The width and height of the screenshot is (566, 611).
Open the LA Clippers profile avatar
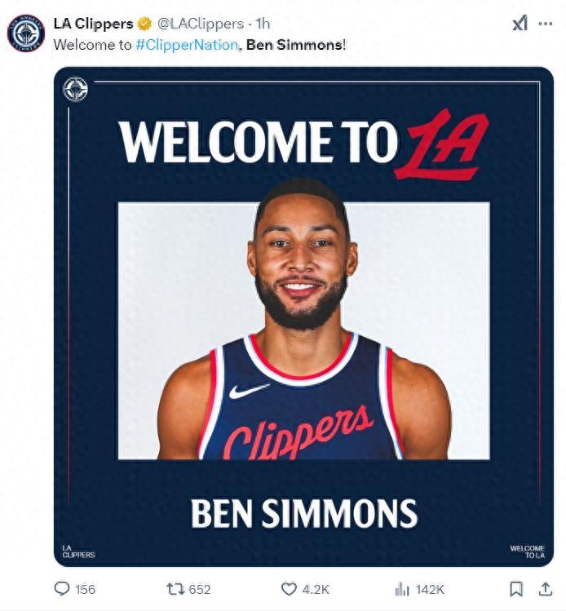pos(26,33)
